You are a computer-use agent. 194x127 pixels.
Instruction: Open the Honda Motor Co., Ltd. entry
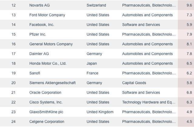[48, 63]
